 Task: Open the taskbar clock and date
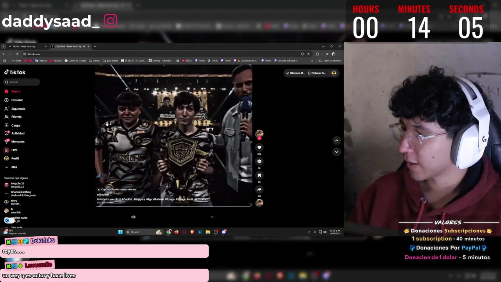tap(335, 232)
